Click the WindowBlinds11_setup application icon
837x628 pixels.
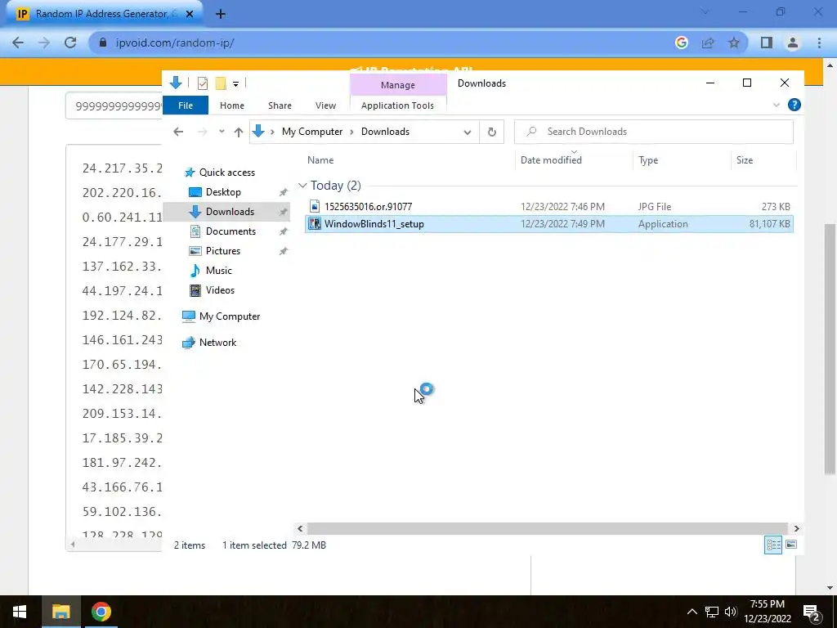click(x=315, y=224)
